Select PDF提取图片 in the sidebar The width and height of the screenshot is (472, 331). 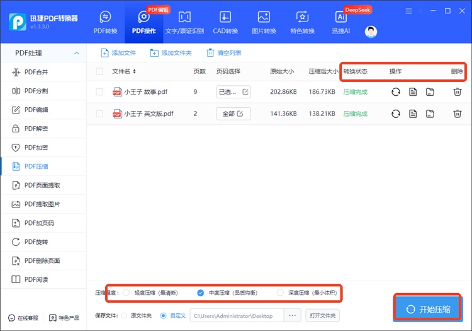(43, 204)
